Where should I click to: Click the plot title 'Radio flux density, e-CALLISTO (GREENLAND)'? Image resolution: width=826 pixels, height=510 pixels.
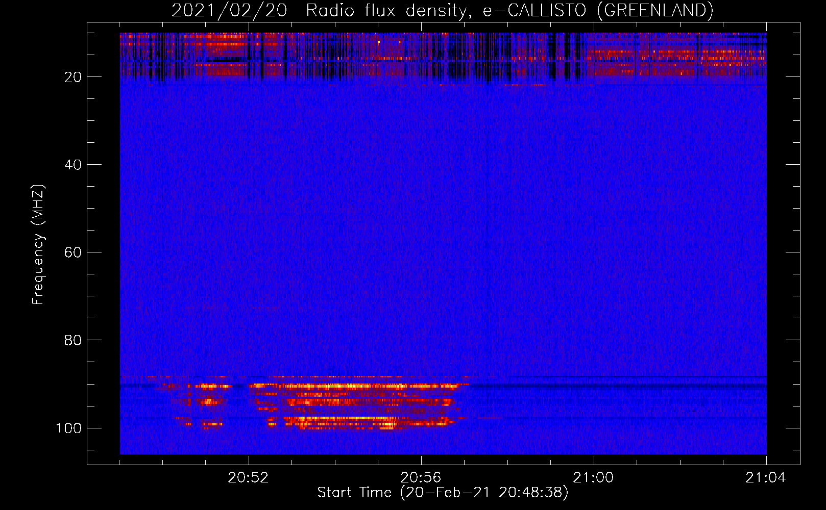click(x=509, y=11)
